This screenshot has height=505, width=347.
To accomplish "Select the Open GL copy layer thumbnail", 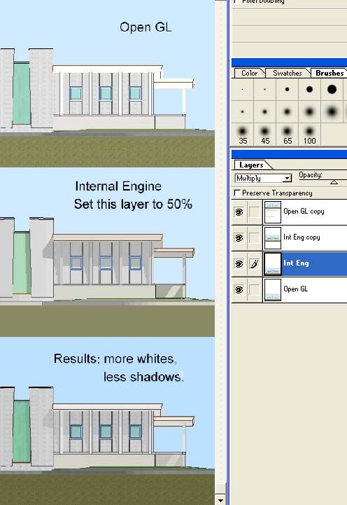I will click(x=272, y=212).
